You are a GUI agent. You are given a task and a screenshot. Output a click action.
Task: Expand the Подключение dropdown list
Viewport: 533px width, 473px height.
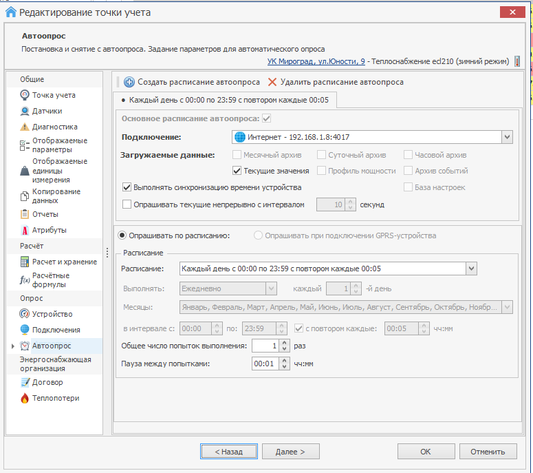[x=507, y=136]
